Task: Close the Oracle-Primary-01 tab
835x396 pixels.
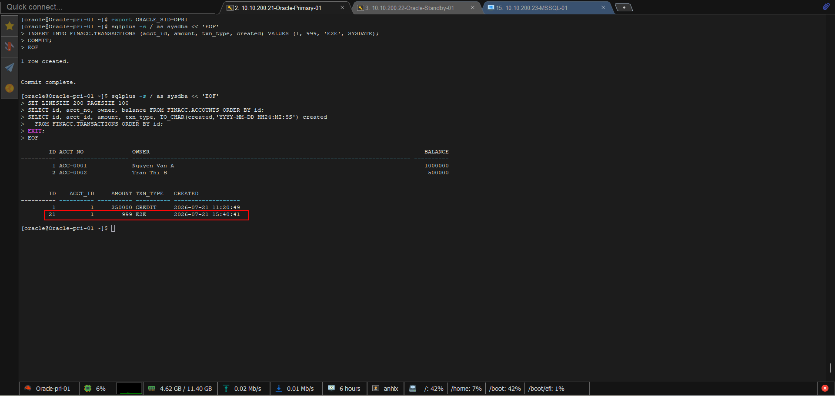Action: (x=342, y=8)
